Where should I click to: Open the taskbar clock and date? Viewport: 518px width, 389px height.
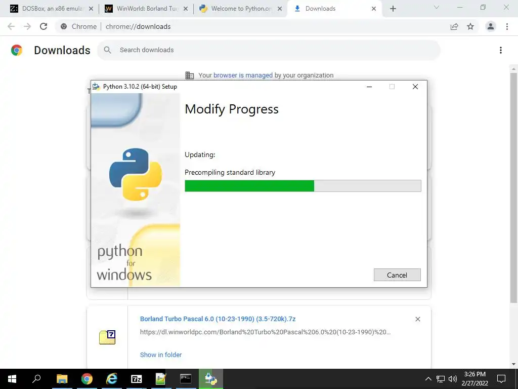coord(475,379)
